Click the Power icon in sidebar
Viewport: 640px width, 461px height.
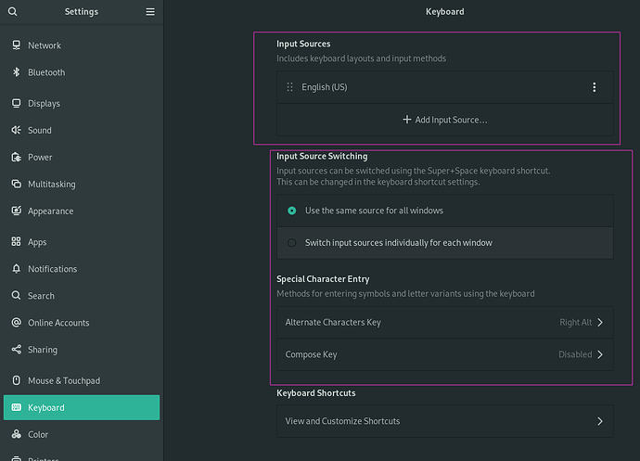16,158
